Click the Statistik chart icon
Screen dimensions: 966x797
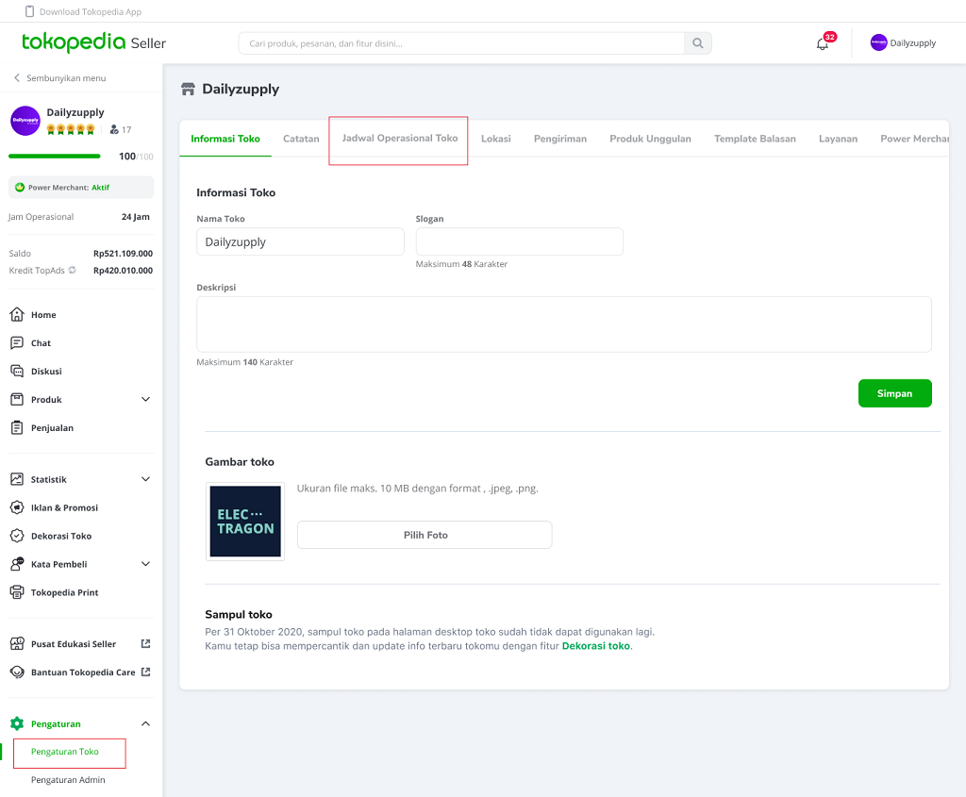(17, 479)
